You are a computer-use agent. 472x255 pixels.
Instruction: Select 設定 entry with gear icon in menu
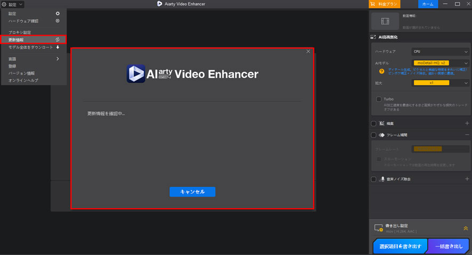(34, 13)
